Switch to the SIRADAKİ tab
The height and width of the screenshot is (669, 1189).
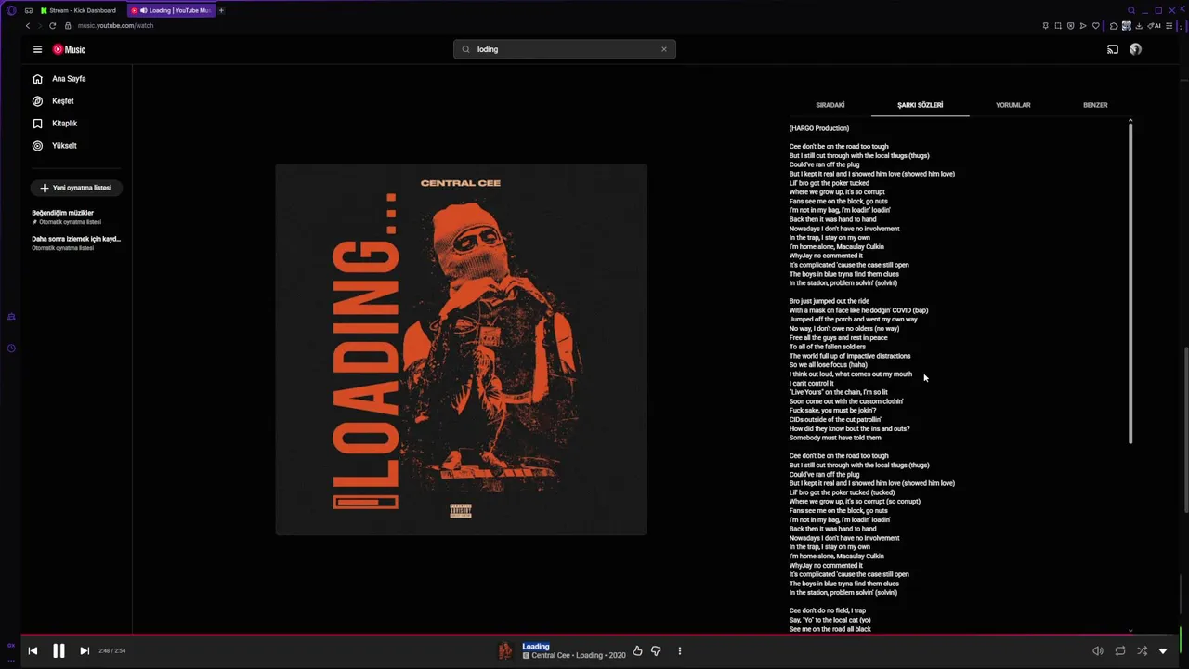point(830,105)
